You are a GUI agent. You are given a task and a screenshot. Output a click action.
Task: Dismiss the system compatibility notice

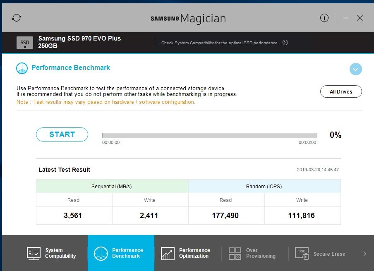pyautogui.click(x=285, y=43)
